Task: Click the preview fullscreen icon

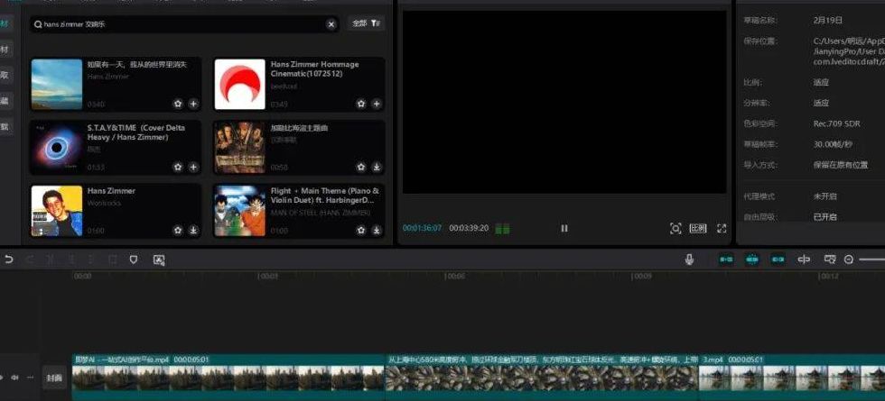Action: [x=722, y=229]
